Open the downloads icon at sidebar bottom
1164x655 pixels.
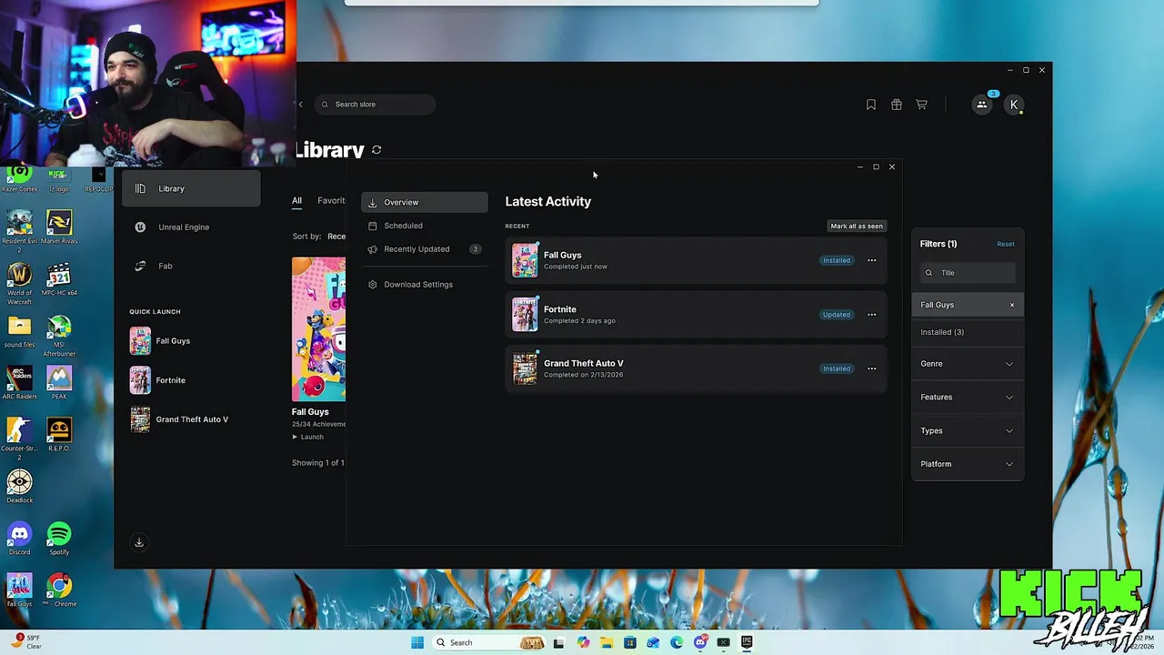pyautogui.click(x=139, y=542)
